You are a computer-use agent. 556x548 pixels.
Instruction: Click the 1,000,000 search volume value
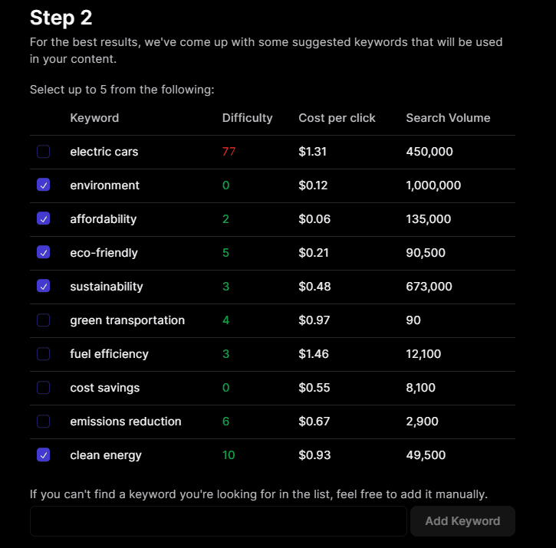click(433, 185)
